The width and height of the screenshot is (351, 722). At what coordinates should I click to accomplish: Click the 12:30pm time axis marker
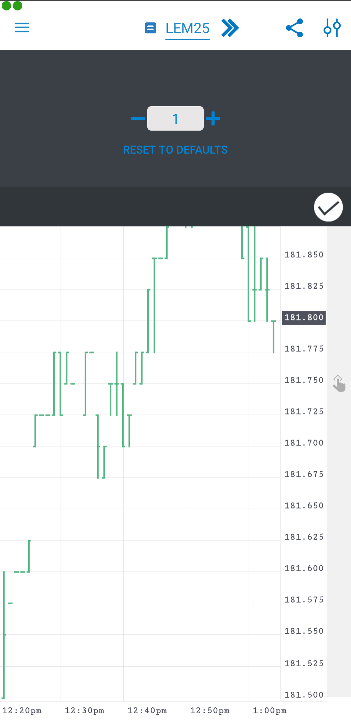(85, 711)
